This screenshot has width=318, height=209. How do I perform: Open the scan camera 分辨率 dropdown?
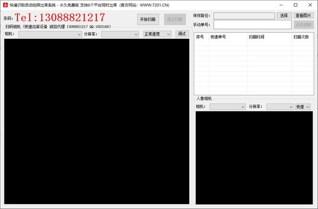[120, 34]
